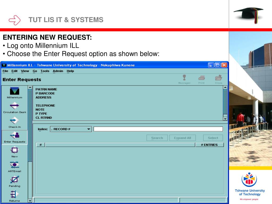The image size is (272, 204).
Task: Click sidebar scrollbar up arrow
Action: pyautogui.click(x=30, y=87)
